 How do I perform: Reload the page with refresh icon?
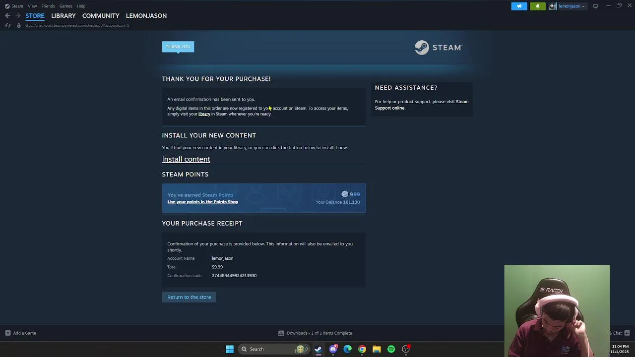click(7, 25)
